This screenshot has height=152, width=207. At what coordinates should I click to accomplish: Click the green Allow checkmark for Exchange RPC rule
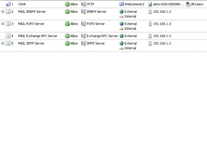[67, 36]
